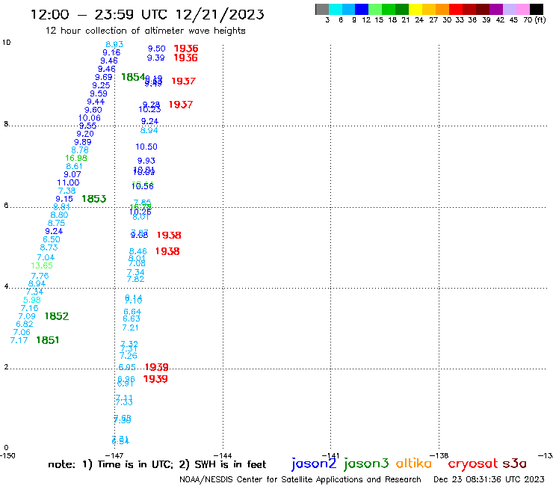The width and height of the screenshot is (553, 486).
Task: Click the longitude axis label '-150'
Action: coord(7,455)
